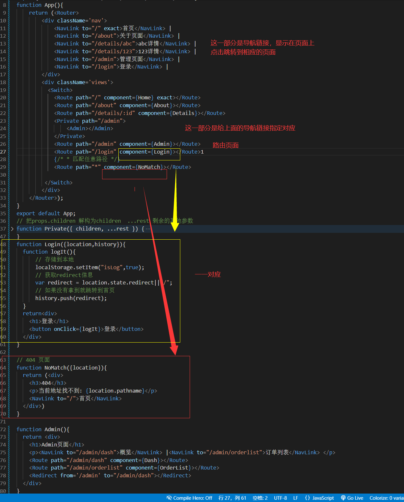Click NavLink to="/" 首页 inside NoMatch

click(x=76, y=398)
